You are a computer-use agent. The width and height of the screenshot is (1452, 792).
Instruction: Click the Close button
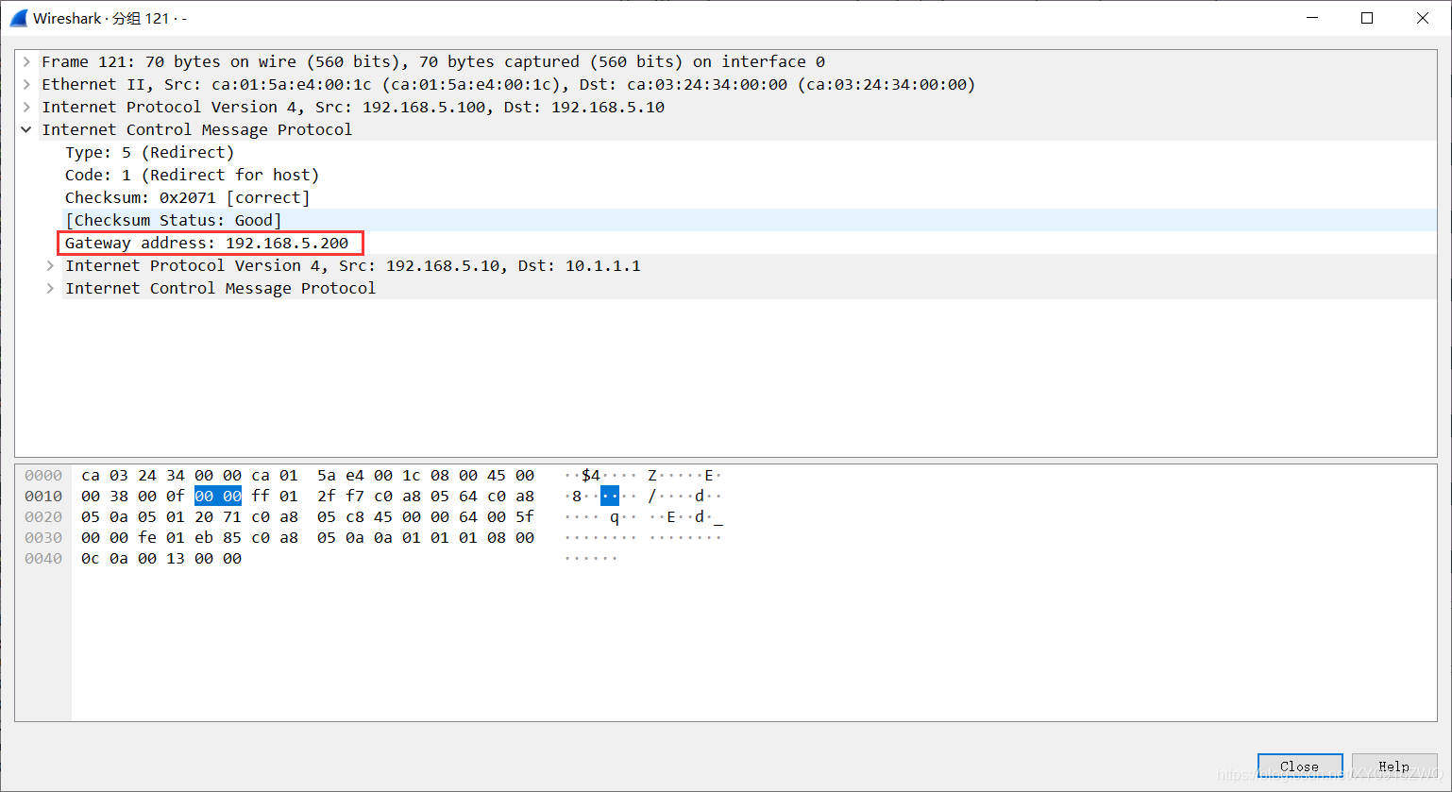pyautogui.click(x=1300, y=767)
